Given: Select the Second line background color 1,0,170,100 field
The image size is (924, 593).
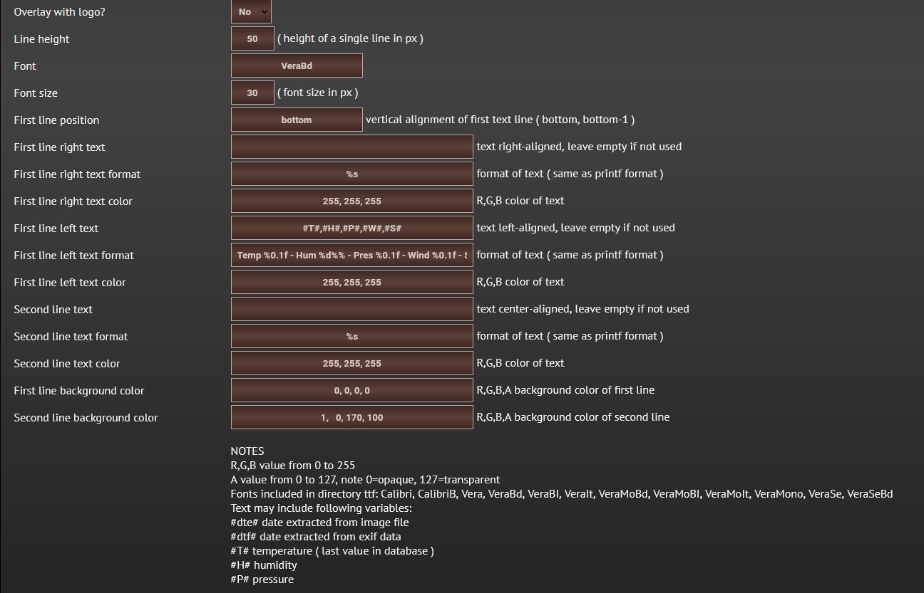Looking at the screenshot, I should click(351, 417).
